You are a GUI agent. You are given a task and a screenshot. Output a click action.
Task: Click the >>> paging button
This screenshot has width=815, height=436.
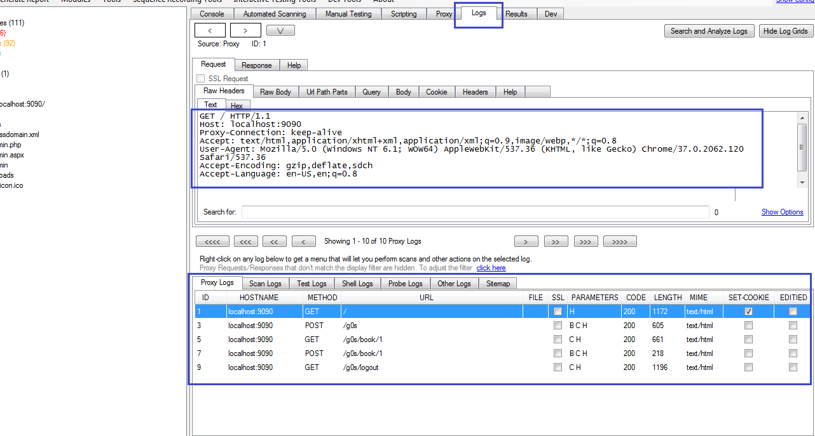tap(586, 241)
